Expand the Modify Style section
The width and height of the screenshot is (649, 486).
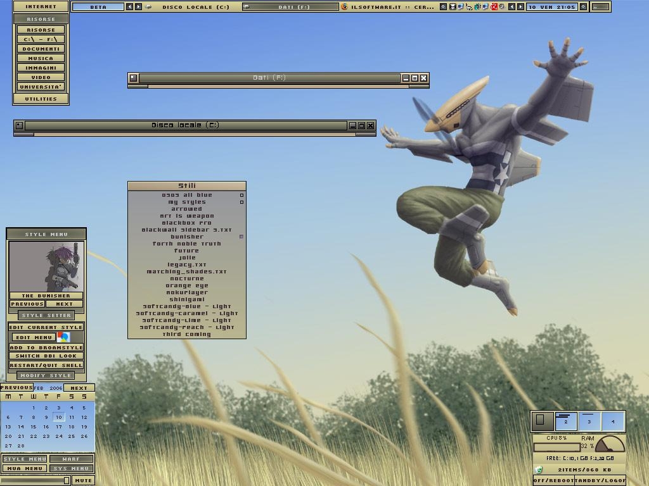tap(46, 375)
